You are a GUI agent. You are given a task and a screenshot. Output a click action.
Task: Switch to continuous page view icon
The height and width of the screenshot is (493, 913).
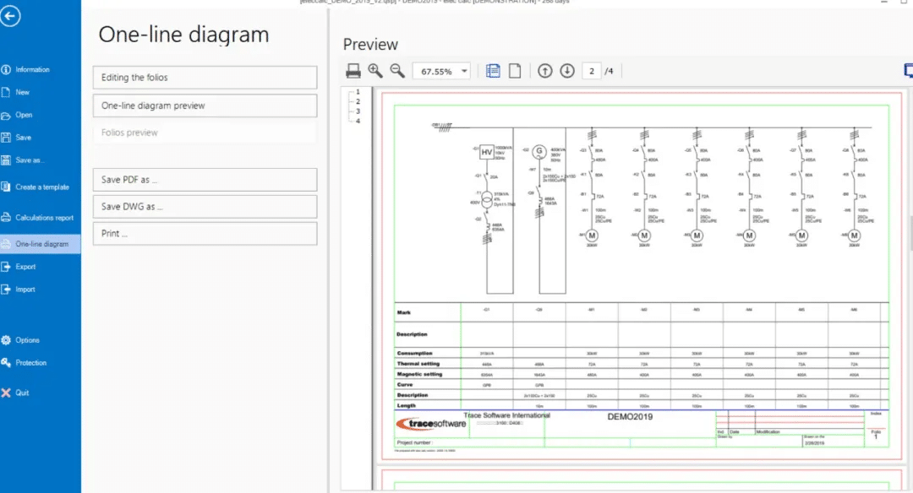(493, 71)
